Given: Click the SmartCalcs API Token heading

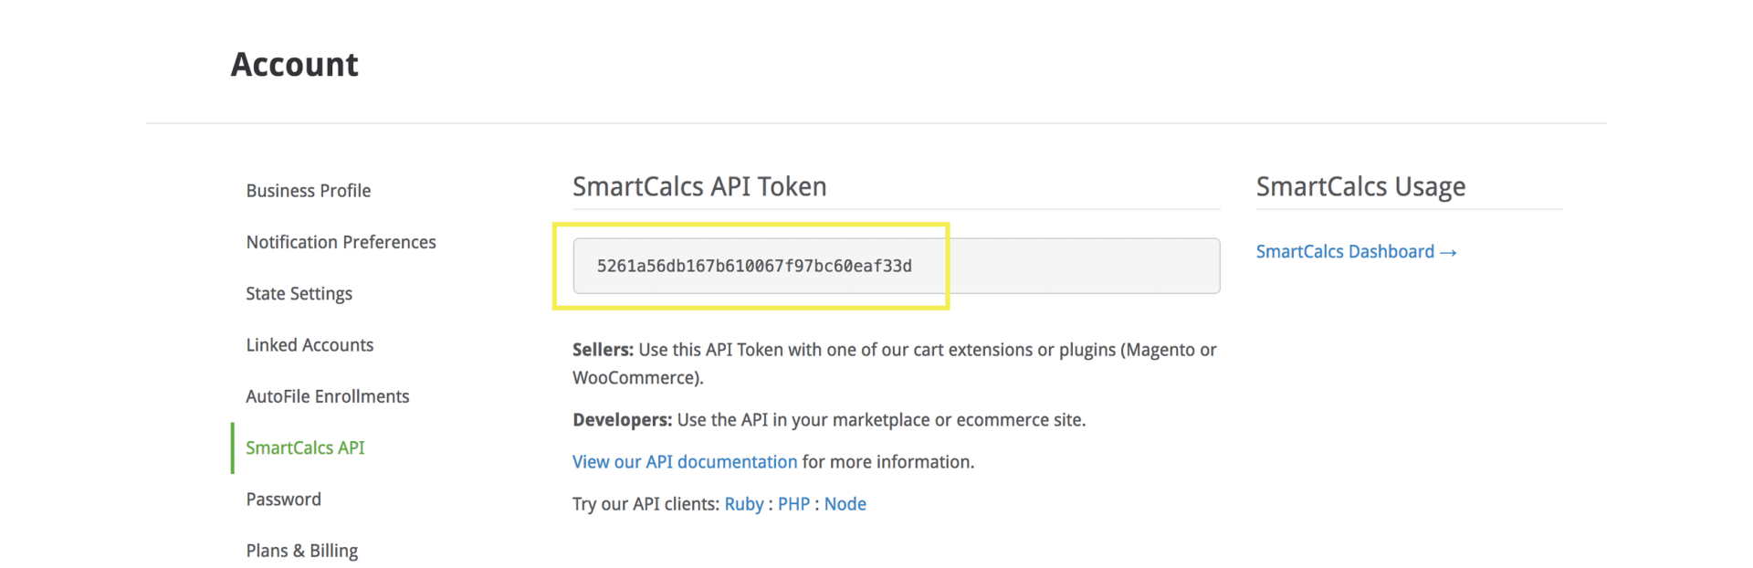Looking at the screenshot, I should click(698, 186).
